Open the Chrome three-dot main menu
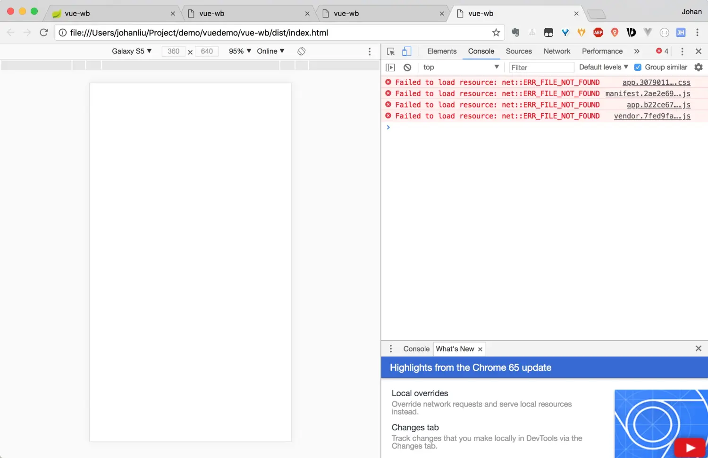Viewport: 708px width, 458px height. tap(697, 33)
